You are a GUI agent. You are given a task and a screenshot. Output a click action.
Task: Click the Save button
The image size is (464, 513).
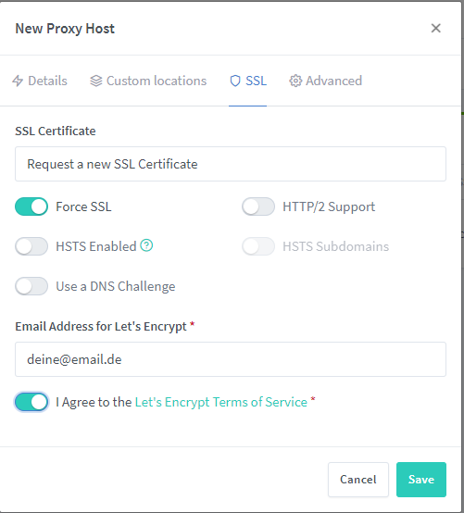(x=421, y=480)
